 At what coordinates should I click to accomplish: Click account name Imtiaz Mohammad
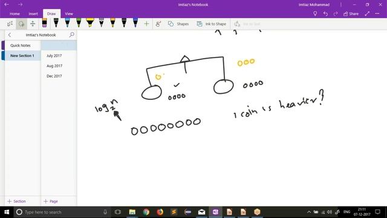314,4
